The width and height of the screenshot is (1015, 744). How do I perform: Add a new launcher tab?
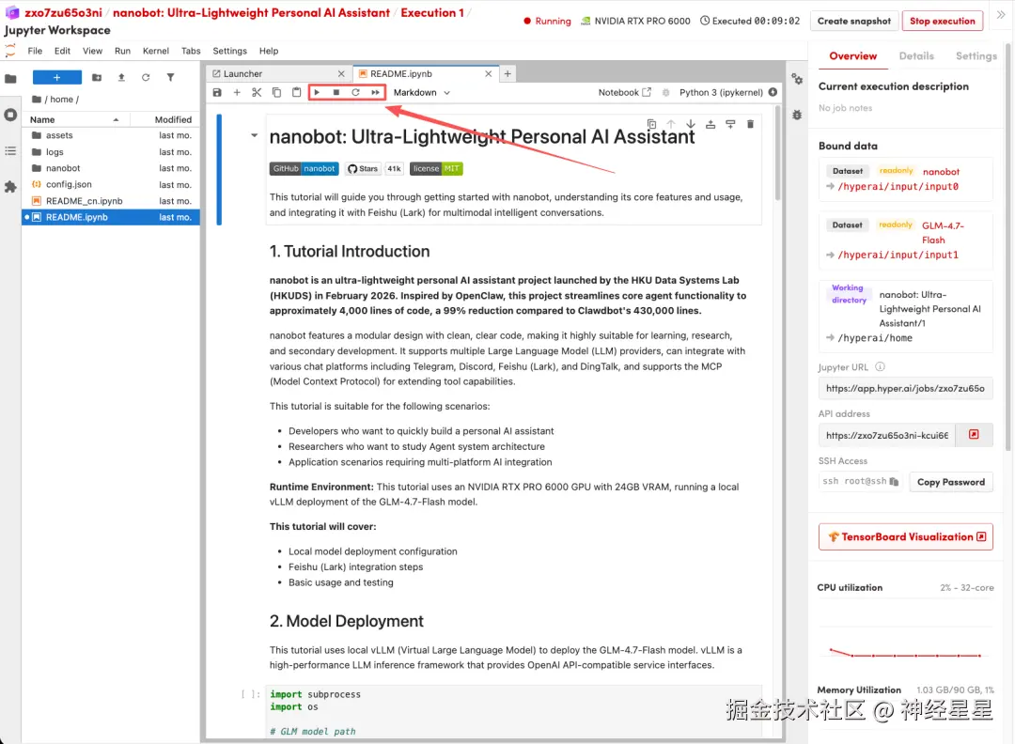click(507, 74)
